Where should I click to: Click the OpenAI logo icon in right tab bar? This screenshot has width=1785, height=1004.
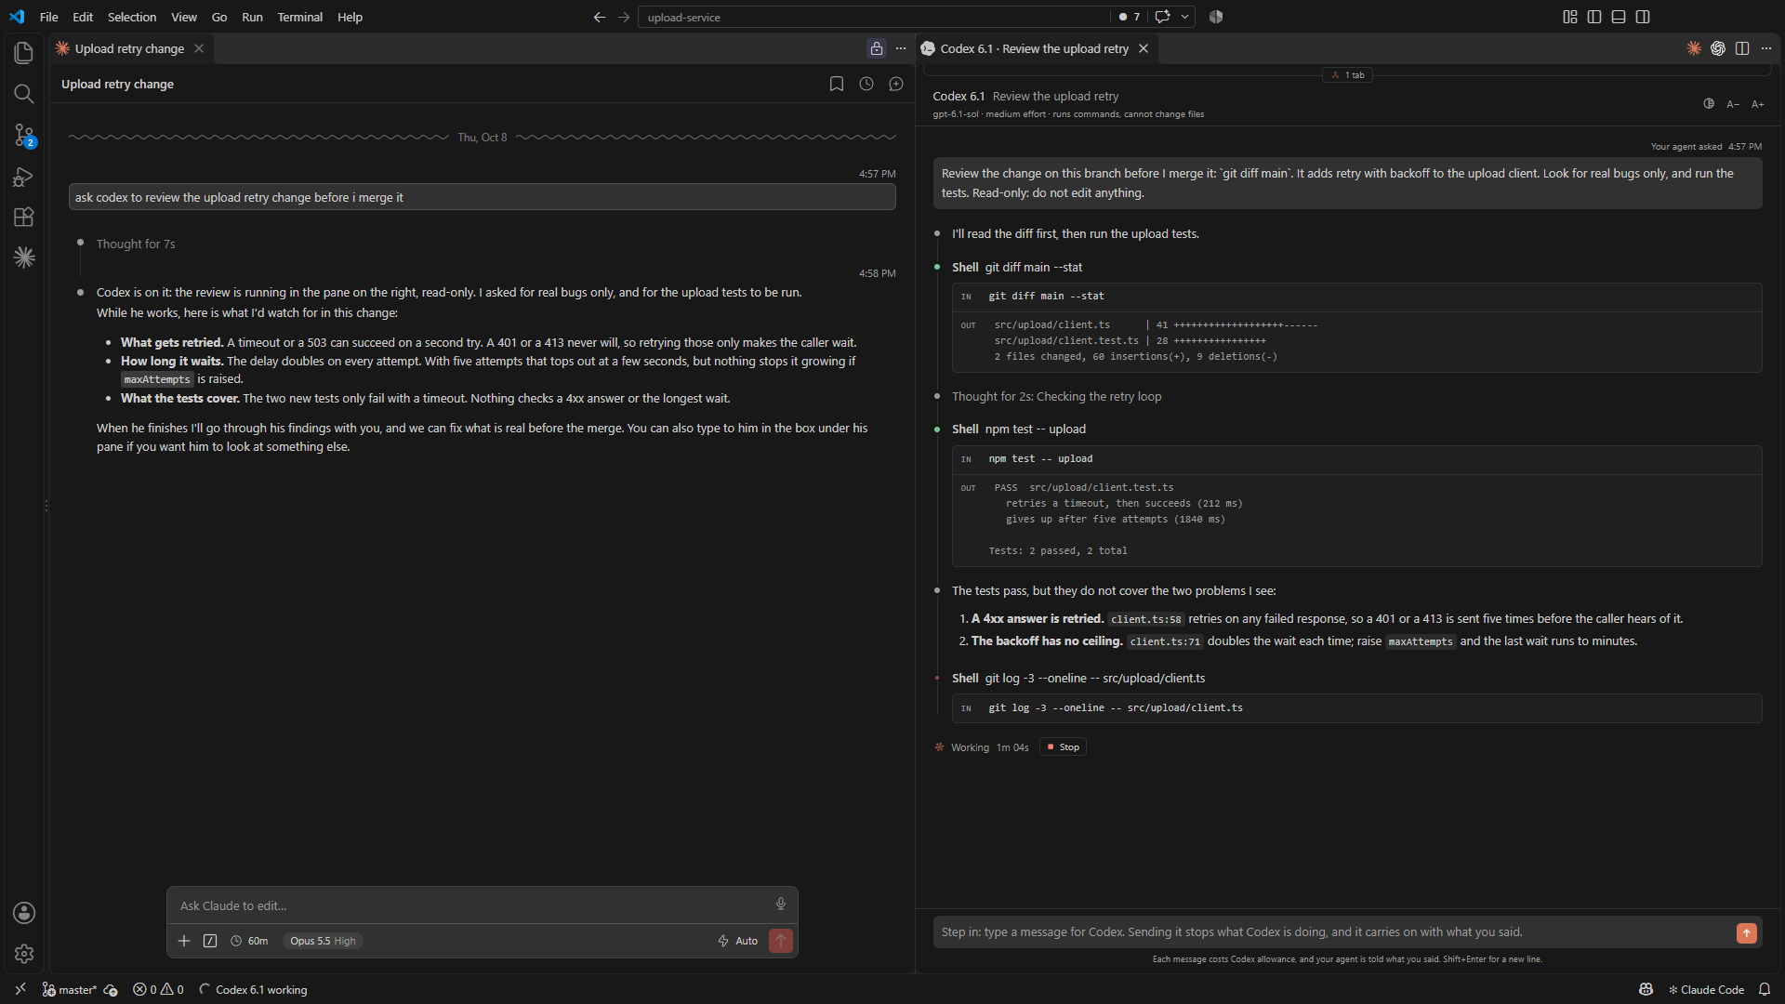click(x=1718, y=48)
